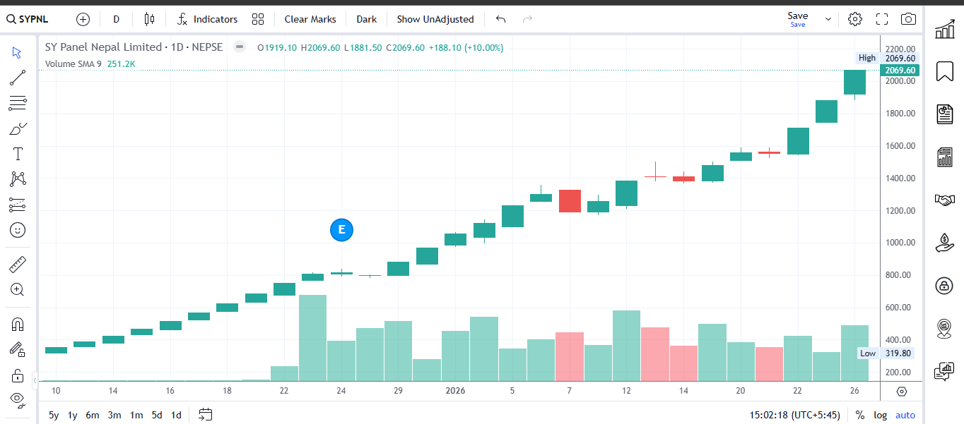
Task: Take a chart snapshot with camera icon
Action: click(908, 19)
